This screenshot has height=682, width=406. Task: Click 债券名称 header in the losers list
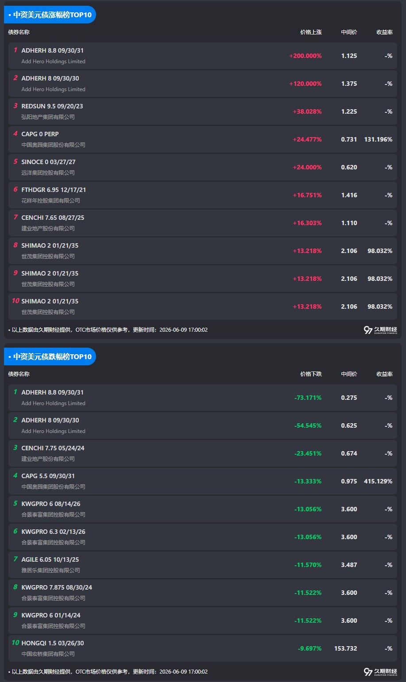[x=19, y=374]
